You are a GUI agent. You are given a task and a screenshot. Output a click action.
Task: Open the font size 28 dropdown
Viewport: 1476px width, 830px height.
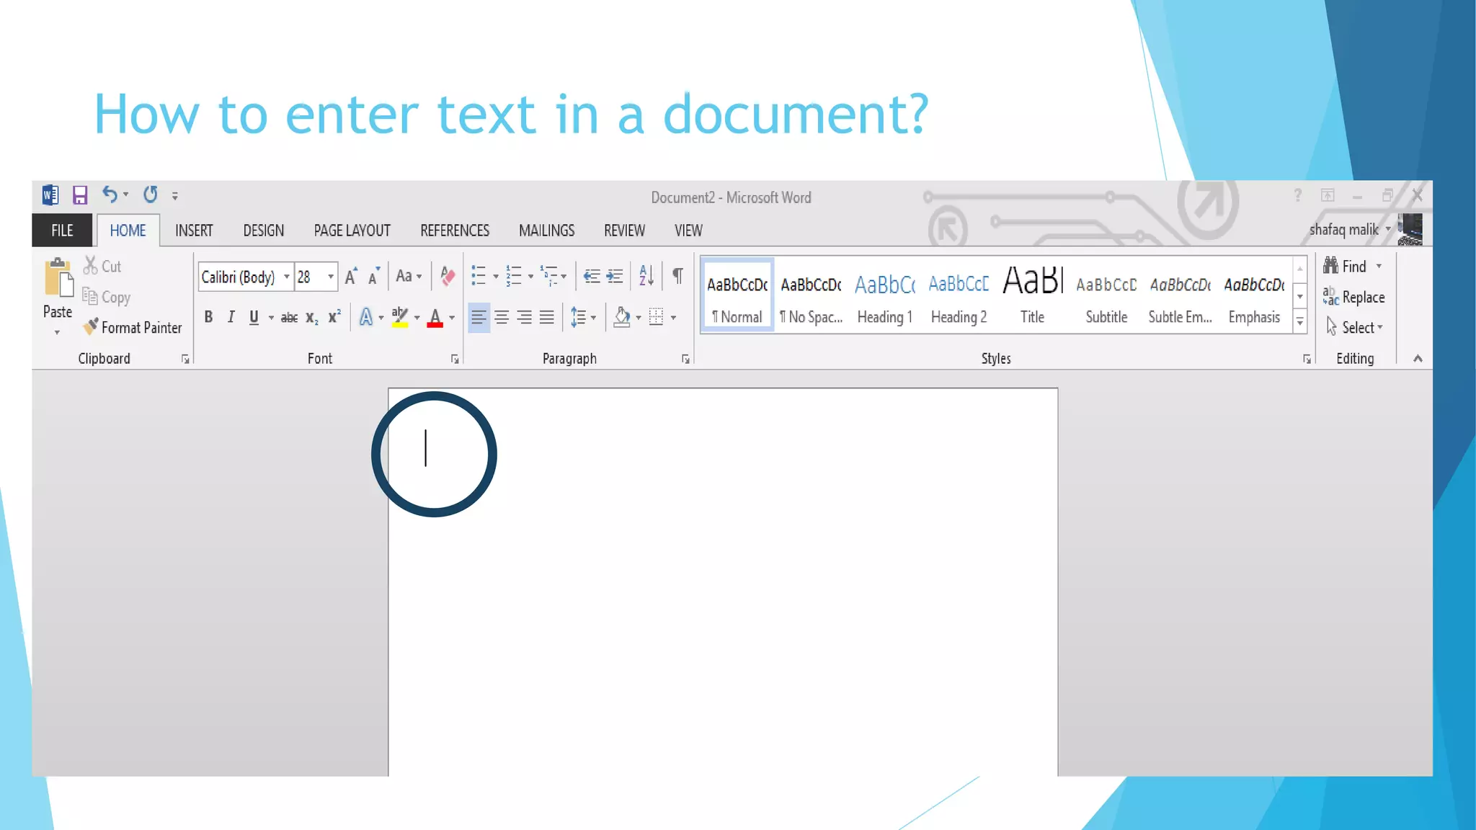pyautogui.click(x=331, y=277)
